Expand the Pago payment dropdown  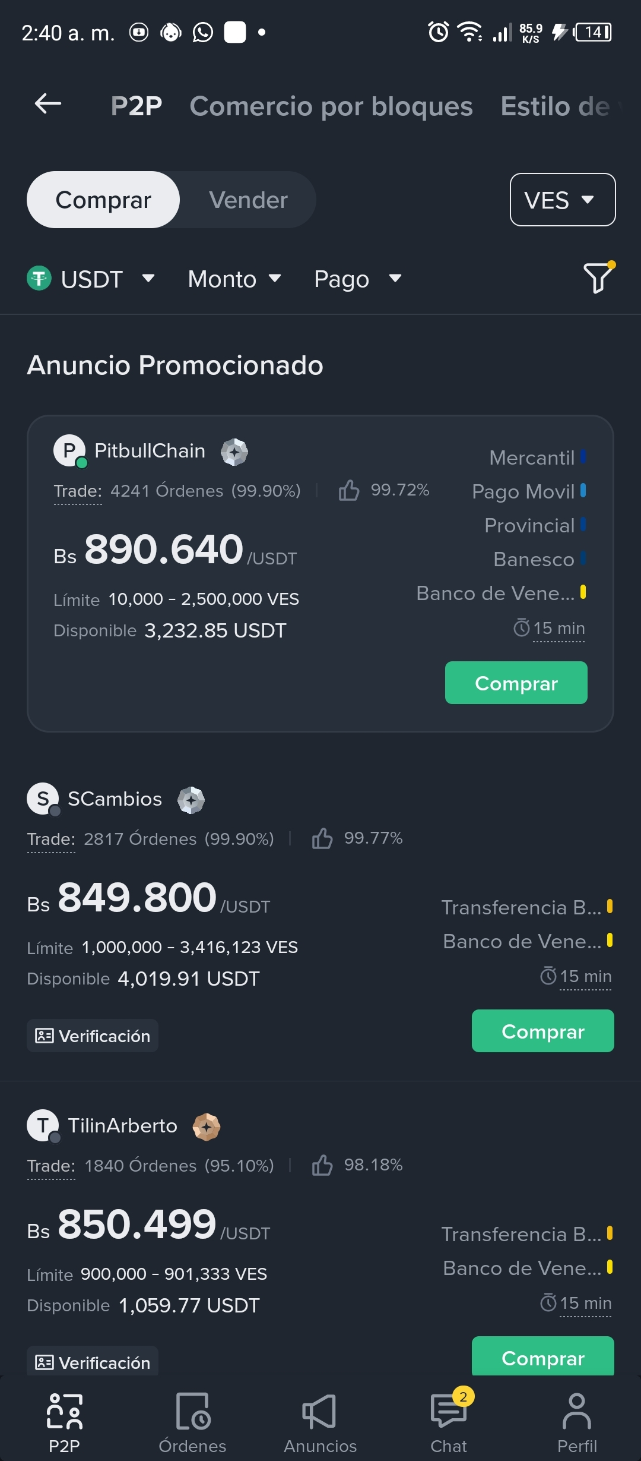click(358, 279)
